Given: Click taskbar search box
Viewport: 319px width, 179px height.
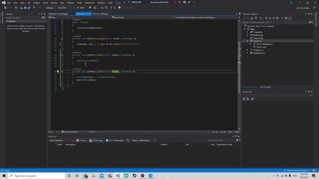Looking at the screenshot, I should (x=37, y=176).
